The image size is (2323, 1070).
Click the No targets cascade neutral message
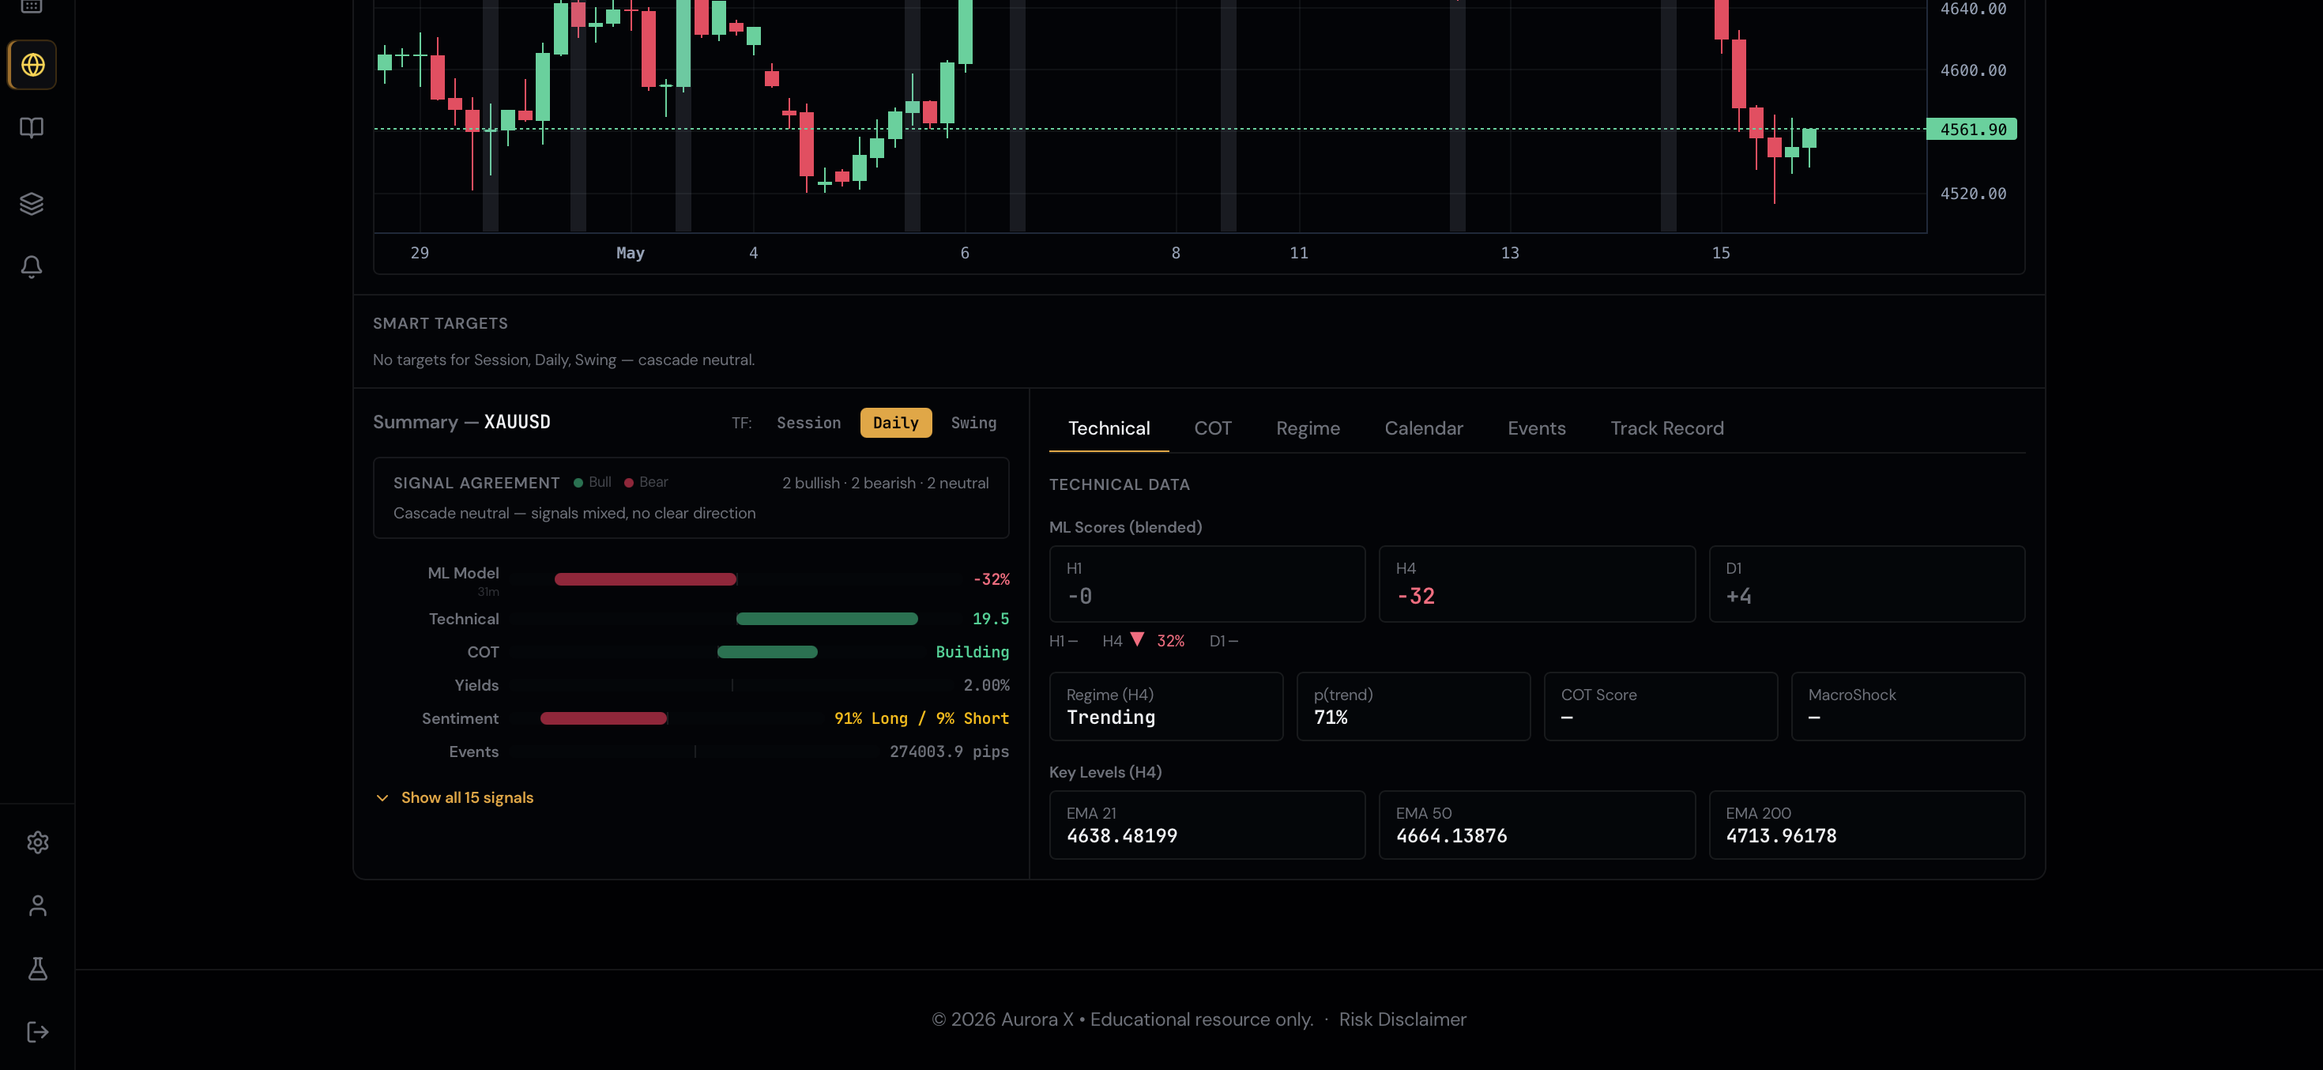563,360
